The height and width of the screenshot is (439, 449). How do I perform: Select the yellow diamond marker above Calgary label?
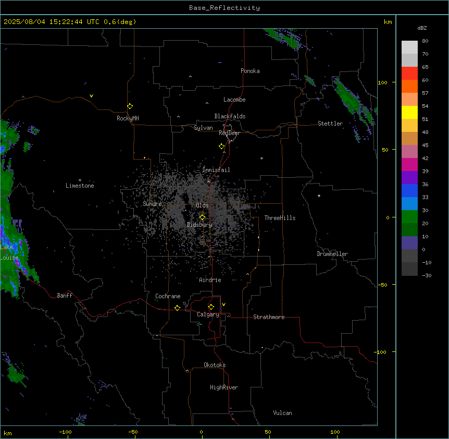[211, 307]
